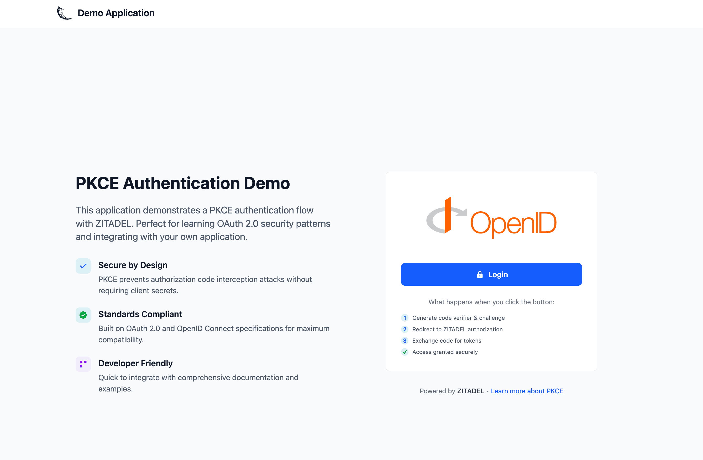Click the 'Built on OAuth 2.0' description

(214, 334)
